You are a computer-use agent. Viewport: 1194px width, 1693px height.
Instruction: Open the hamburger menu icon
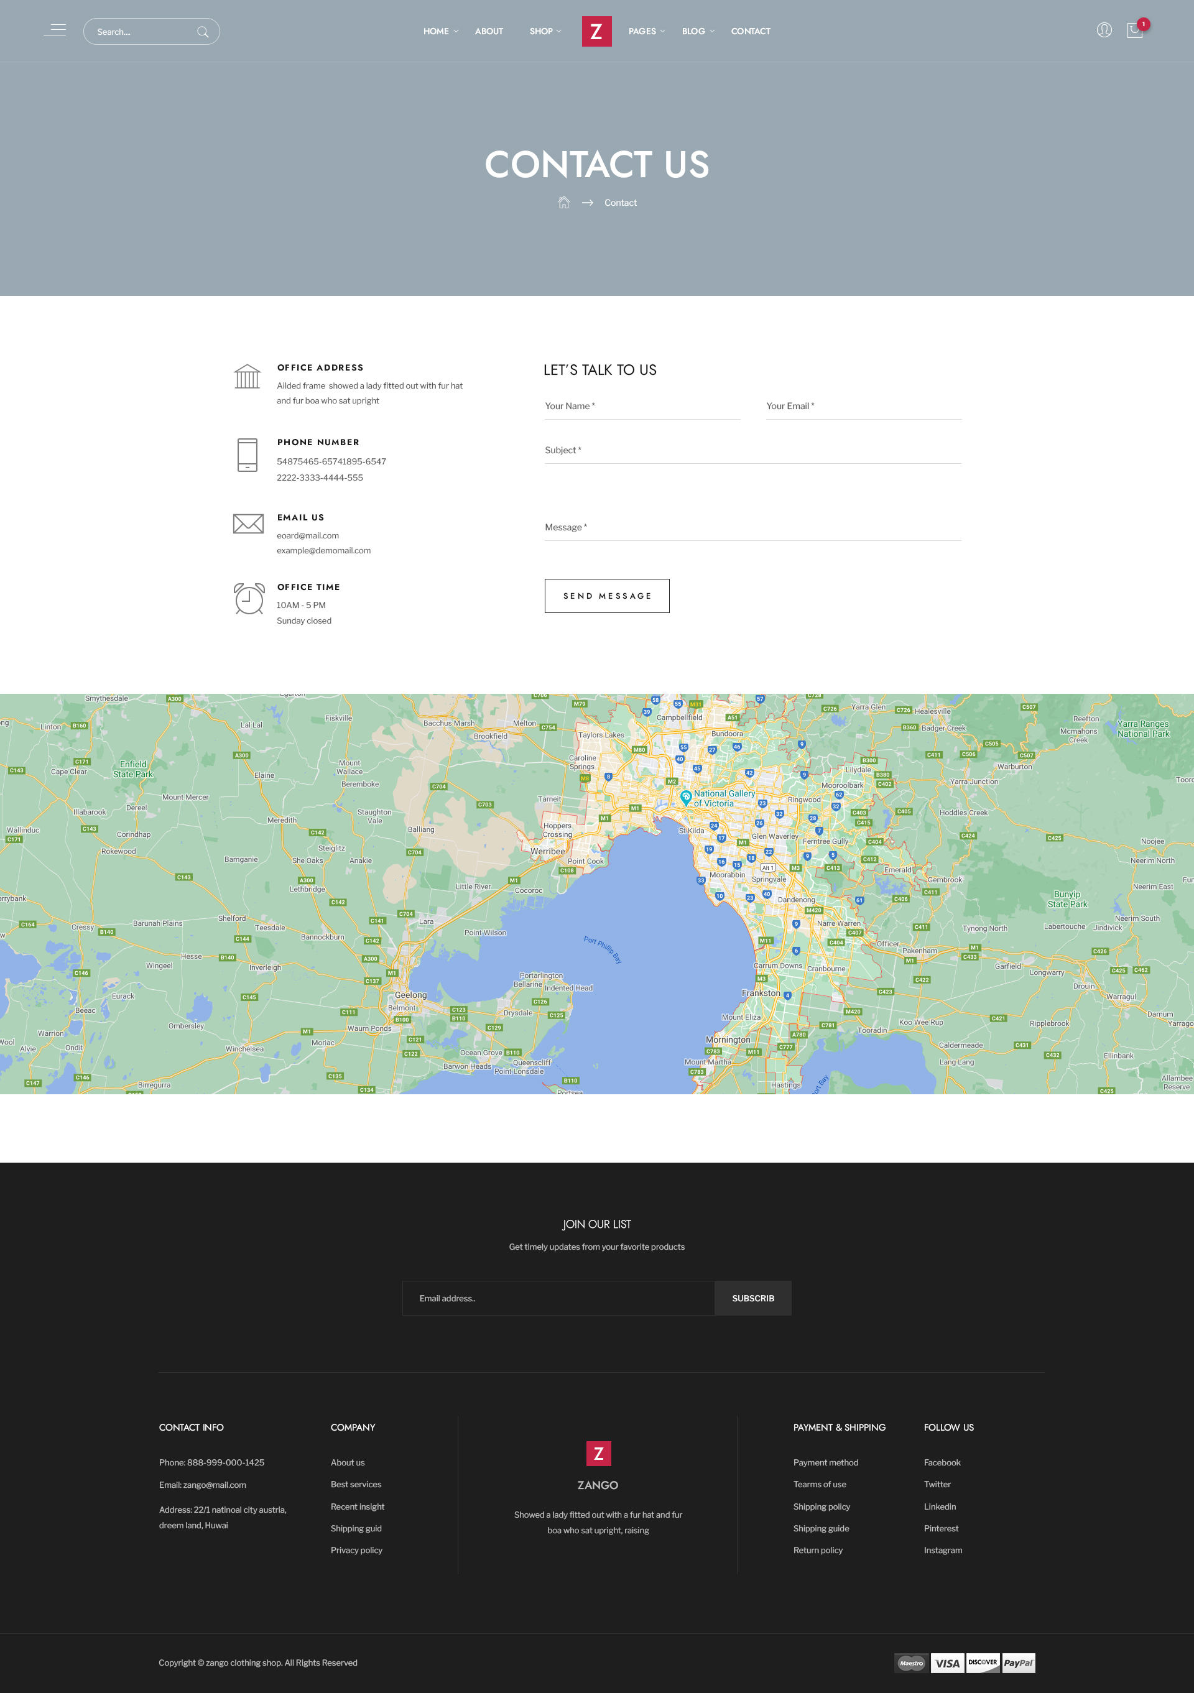click(55, 30)
